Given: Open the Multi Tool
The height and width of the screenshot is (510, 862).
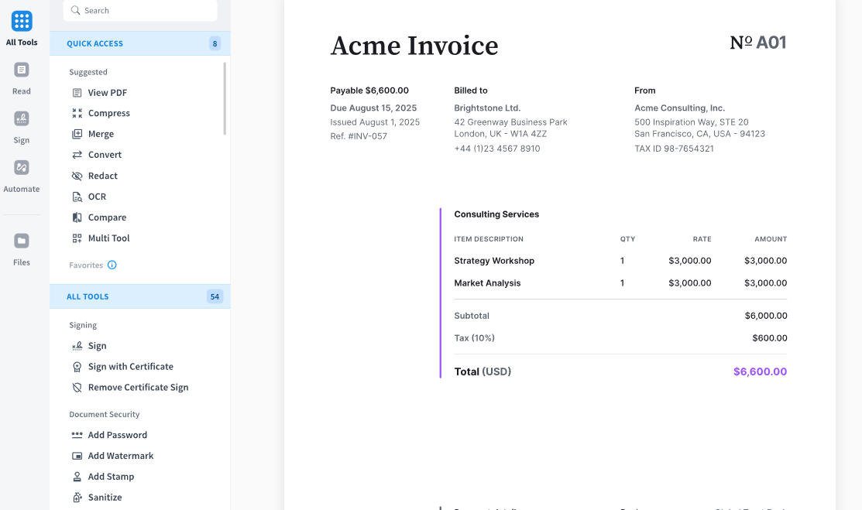Looking at the screenshot, I should pyautogui.click(x=108, y=238).
